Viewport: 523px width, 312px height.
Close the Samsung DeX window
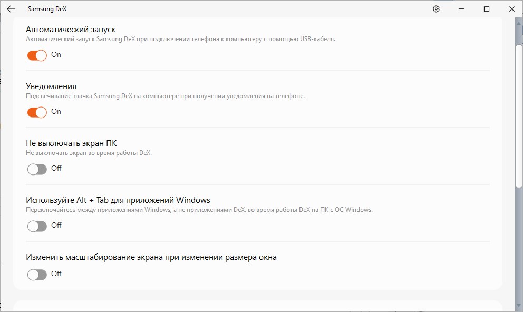(511, 9)
